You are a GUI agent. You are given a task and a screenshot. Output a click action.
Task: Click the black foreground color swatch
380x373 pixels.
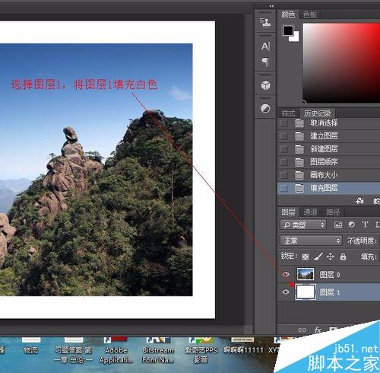click(288, 30)
